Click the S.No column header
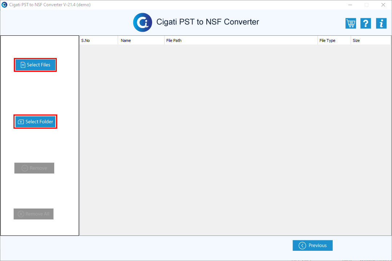 [99, 40]
